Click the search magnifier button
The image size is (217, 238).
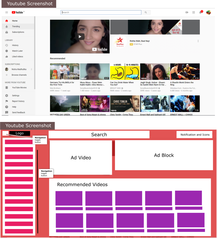146,12
